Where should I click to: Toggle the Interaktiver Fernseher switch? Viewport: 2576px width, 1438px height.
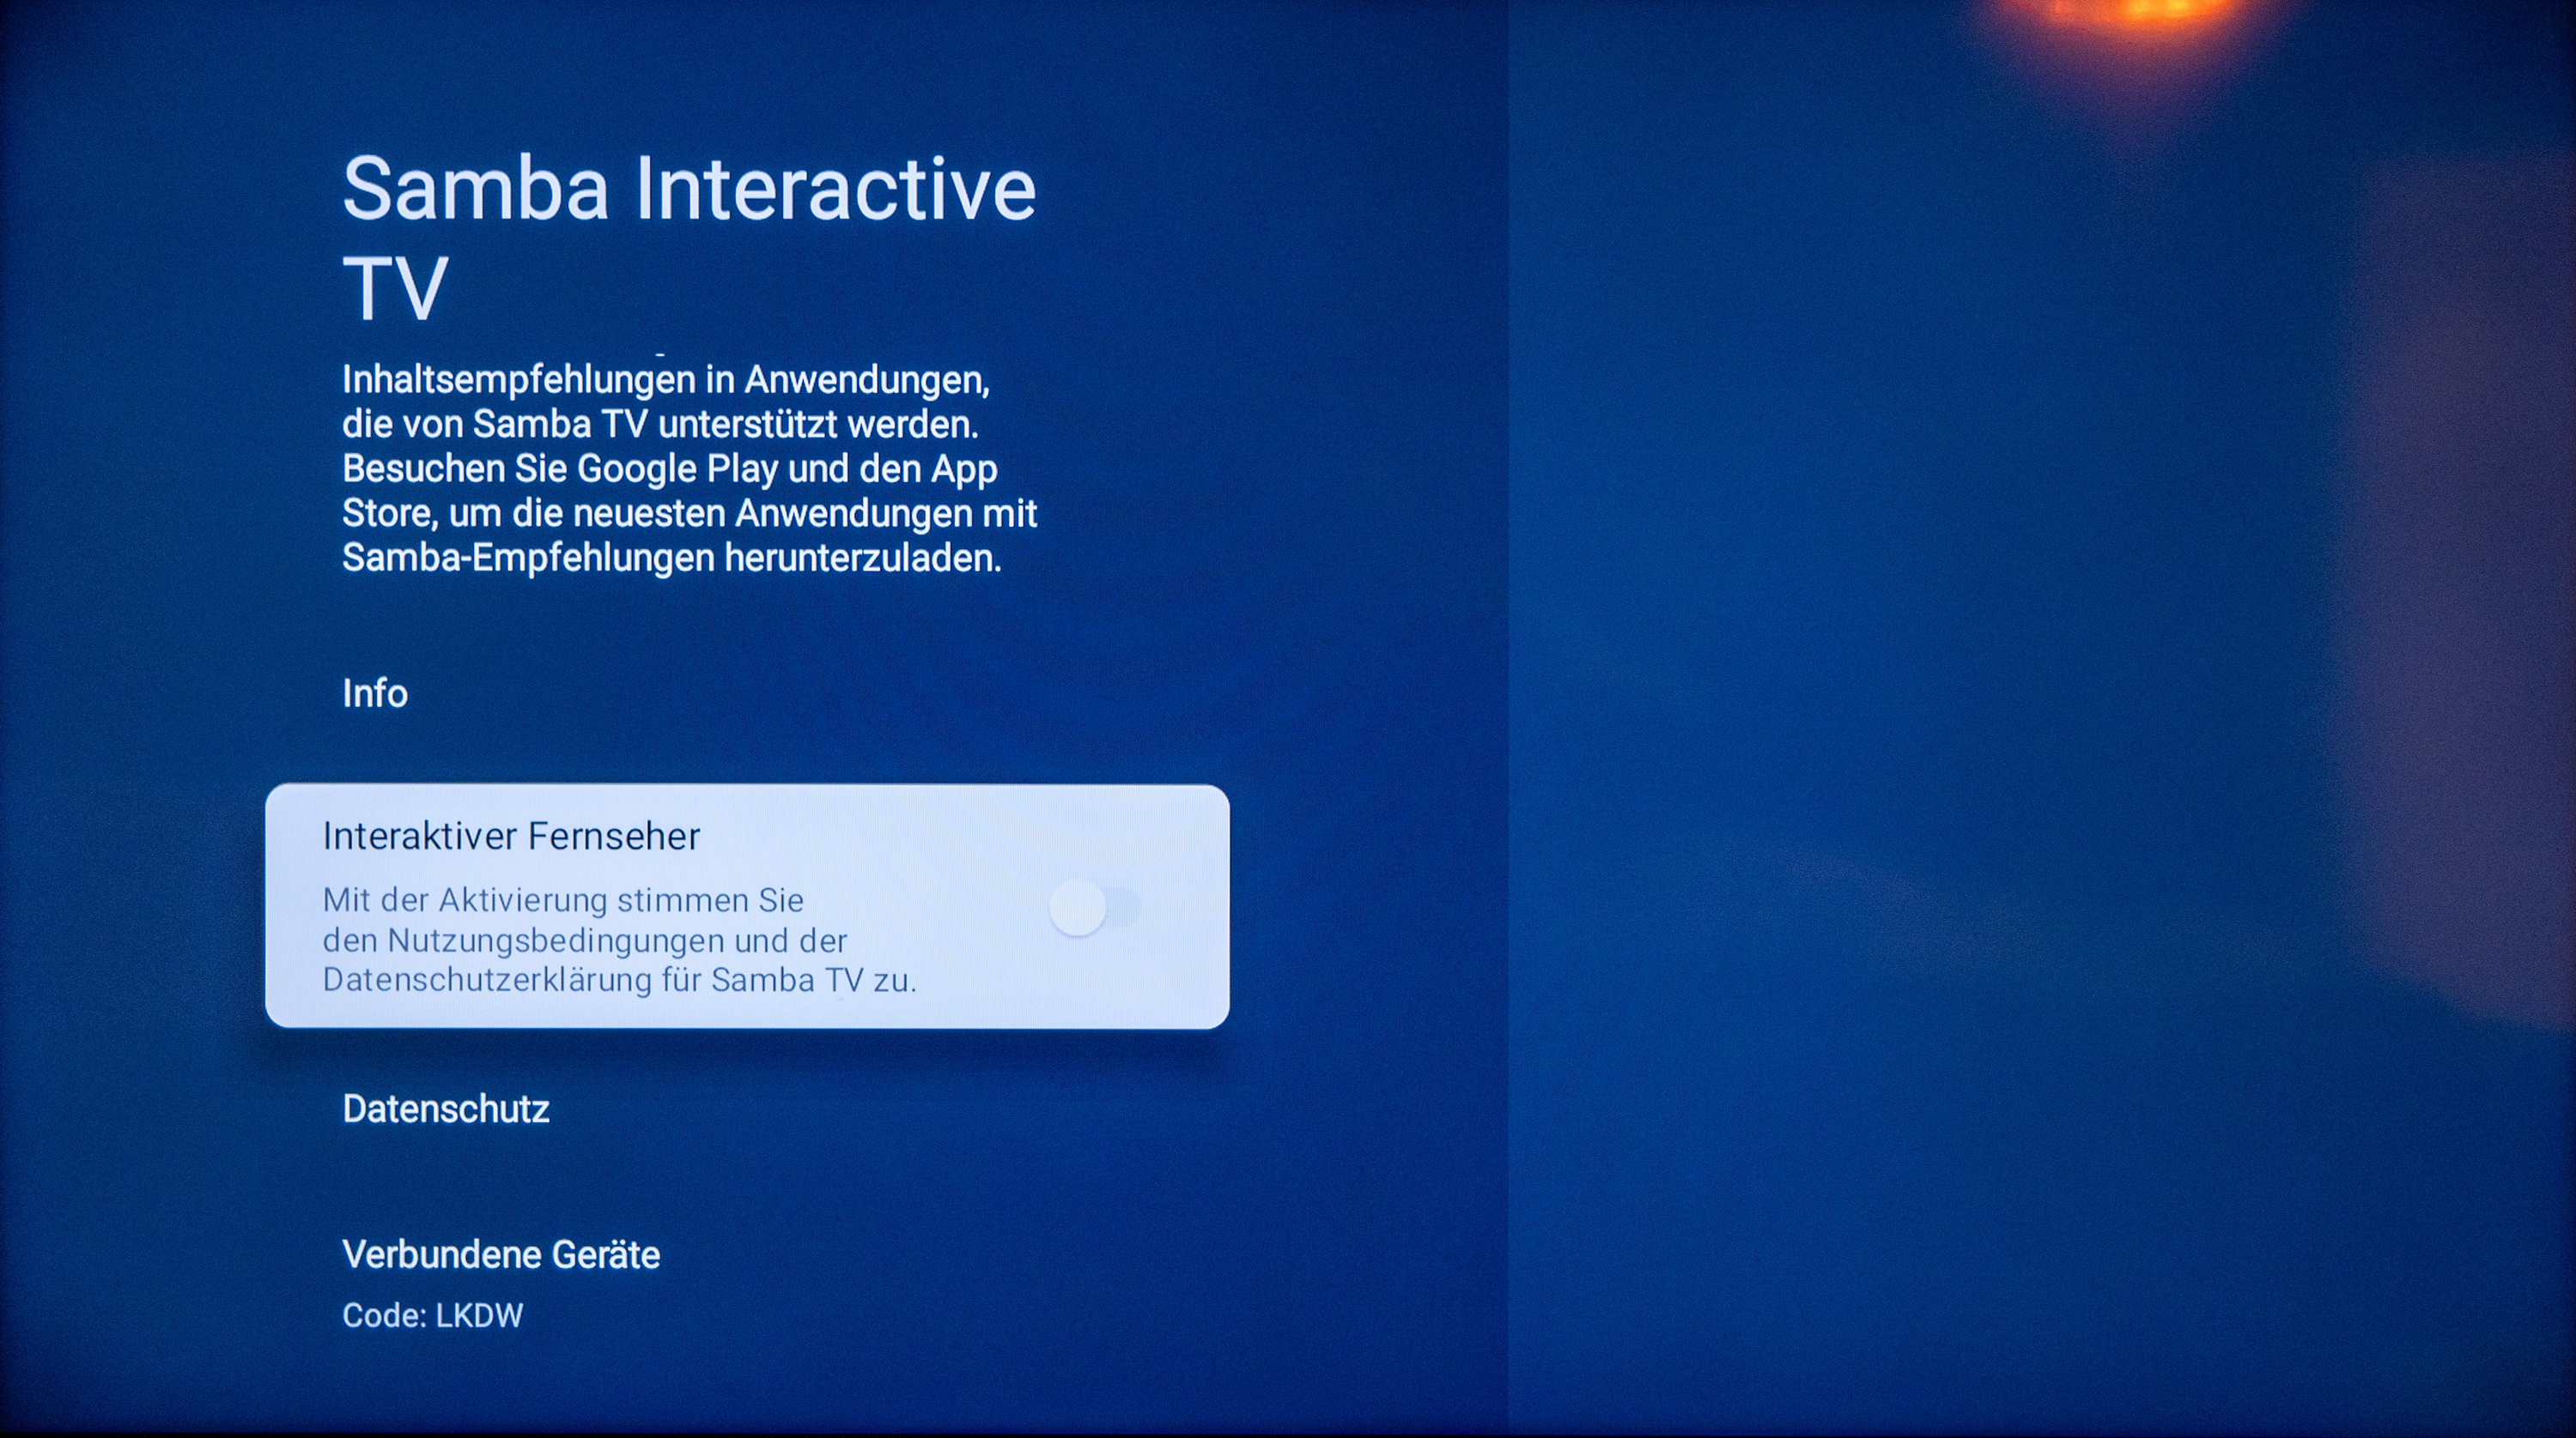pyautogui.click(x=1094, y=908)
